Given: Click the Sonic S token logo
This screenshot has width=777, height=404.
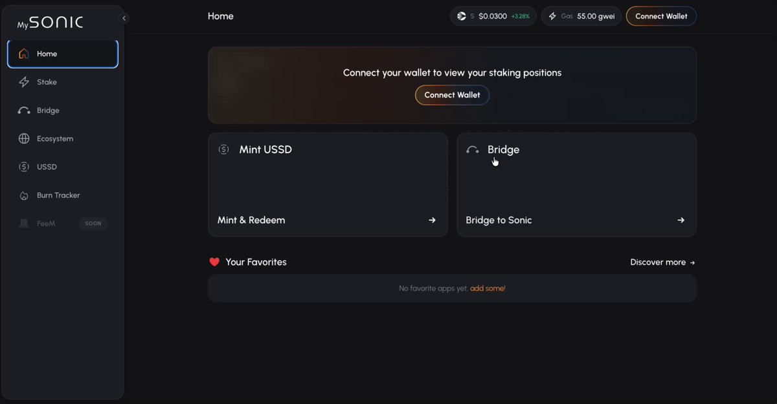Looking at the screenshot, I should [x=462, y=16].
